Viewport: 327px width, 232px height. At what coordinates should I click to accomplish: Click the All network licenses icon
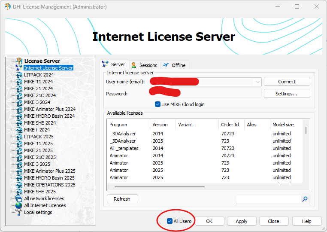pyautogui.click(x=19, y=198)
